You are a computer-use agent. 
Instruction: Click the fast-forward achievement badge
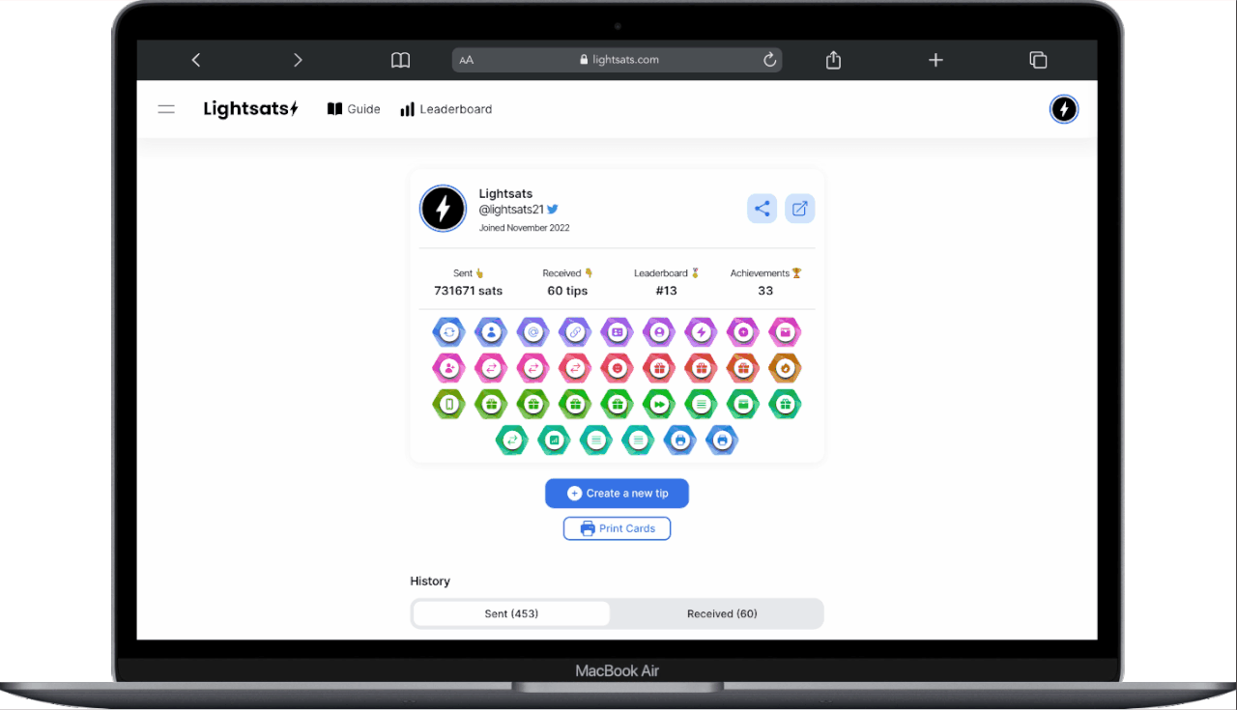coord(659,404)
